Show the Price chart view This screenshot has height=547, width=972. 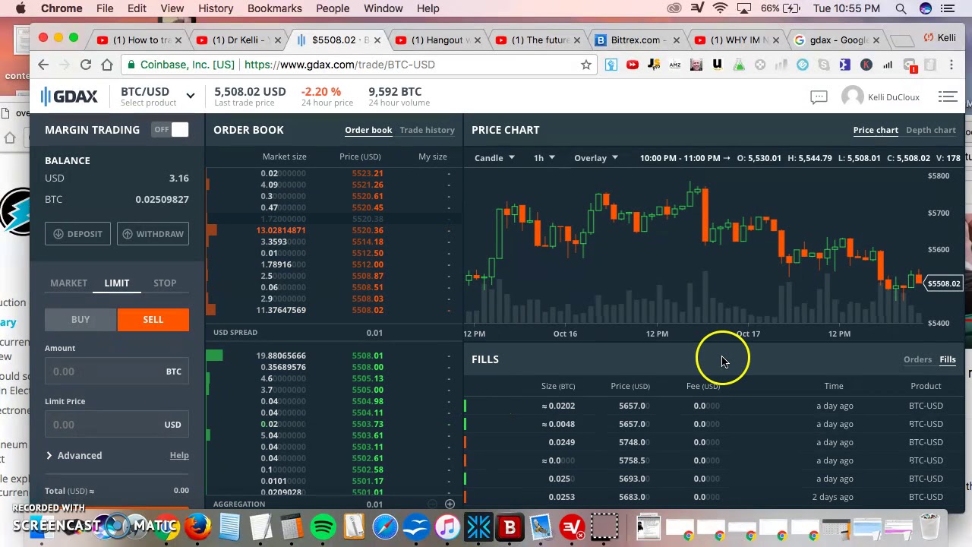pos(876,130)
